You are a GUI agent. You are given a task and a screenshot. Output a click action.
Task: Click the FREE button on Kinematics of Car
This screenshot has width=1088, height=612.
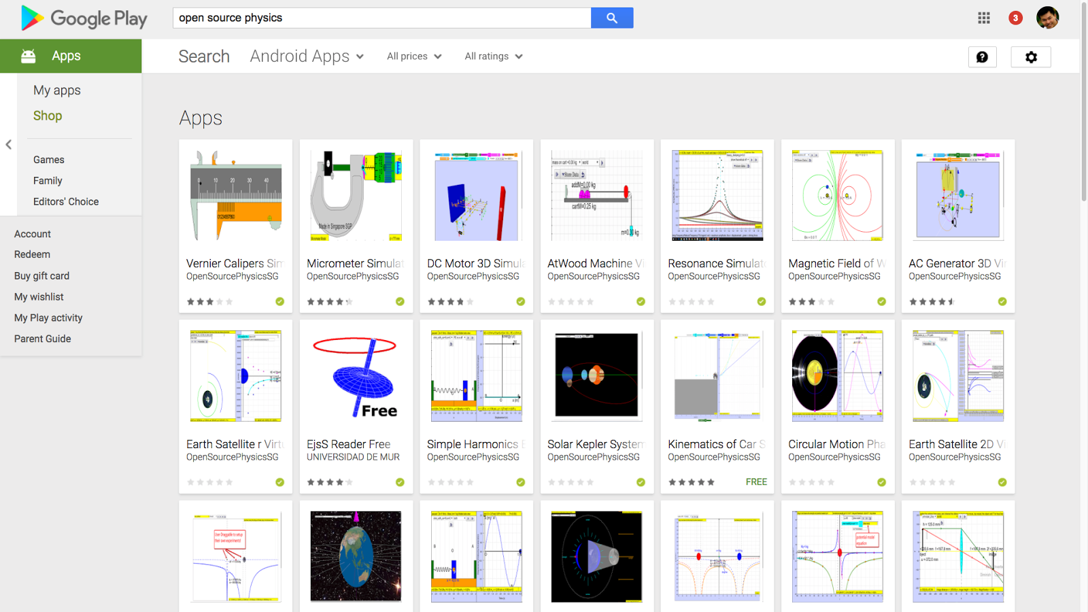pos(756,482)
